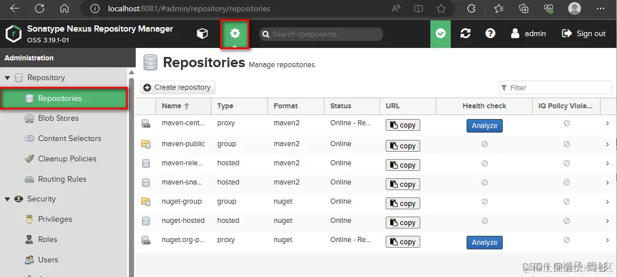
Task: Collapse the Repository tree section
Action: coord(7,78)
